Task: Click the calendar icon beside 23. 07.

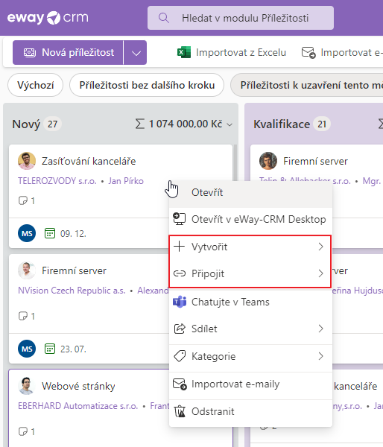Action: pos(50,349)
